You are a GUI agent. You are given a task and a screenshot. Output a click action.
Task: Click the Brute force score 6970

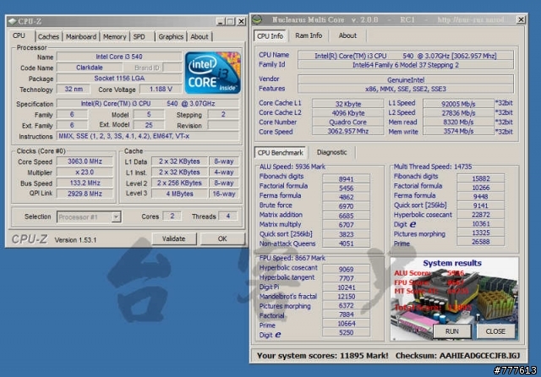346,206
